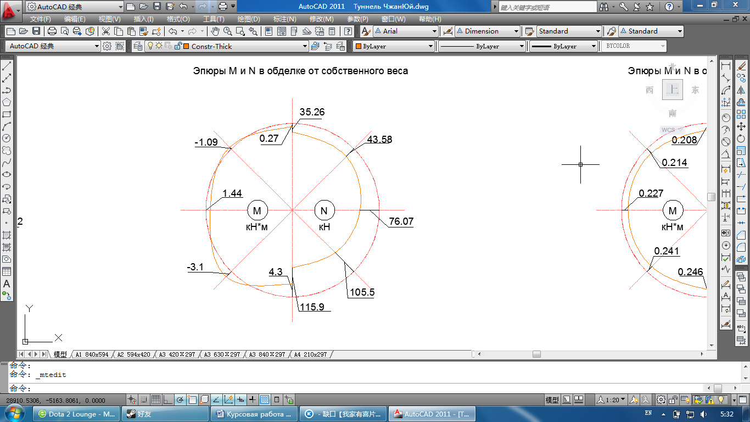The width and height of the screenshot is (750, 422).
Task: Click the Plot printer icon in the standard toolbar
Action: [x=52, y=31]
